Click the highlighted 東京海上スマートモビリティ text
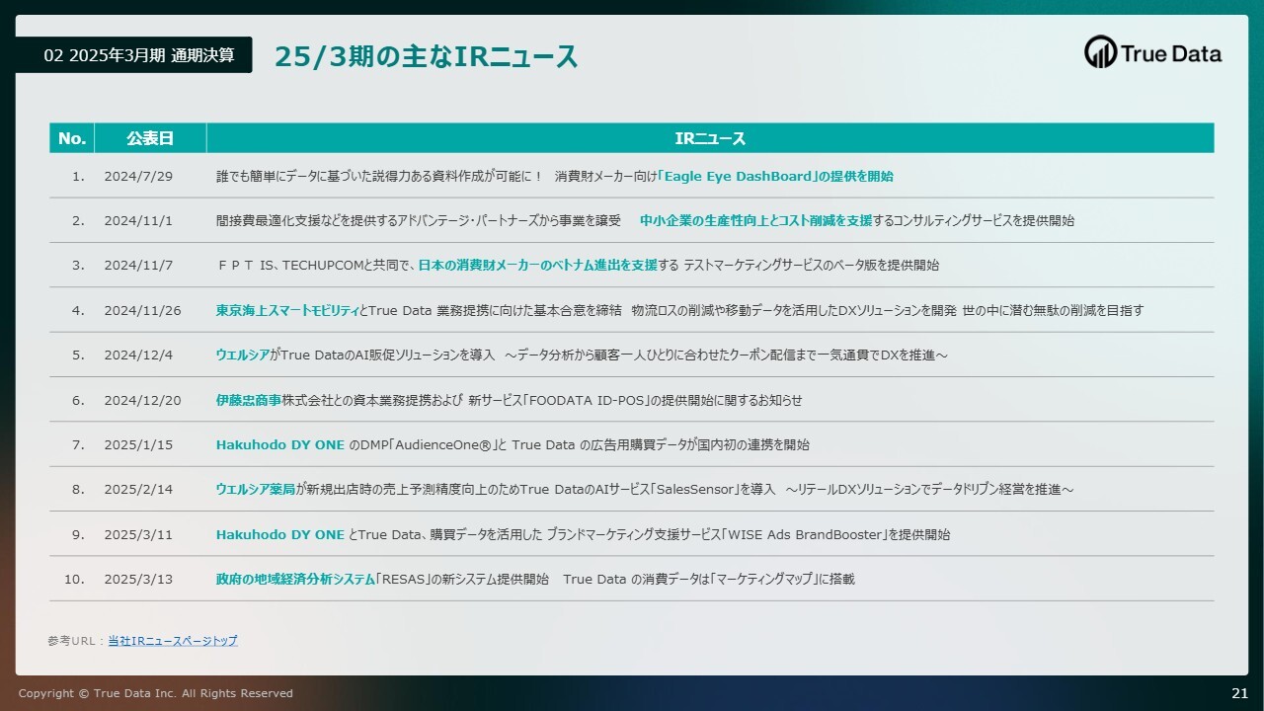 287,310
